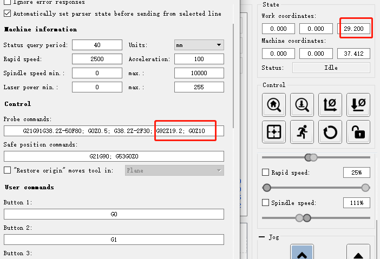
Task: Enable 'Restore origin moves tool in' checkbox
Action: (x=7, y=170)
